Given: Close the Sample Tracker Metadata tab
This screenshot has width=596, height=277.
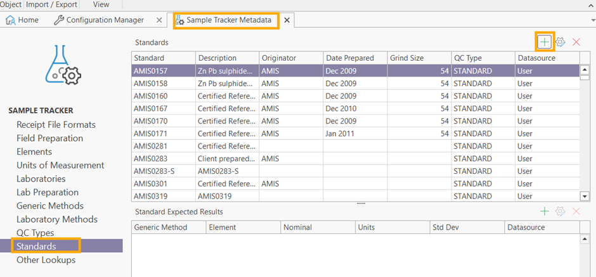Looking at the screenshot, I should pos(287,20).
